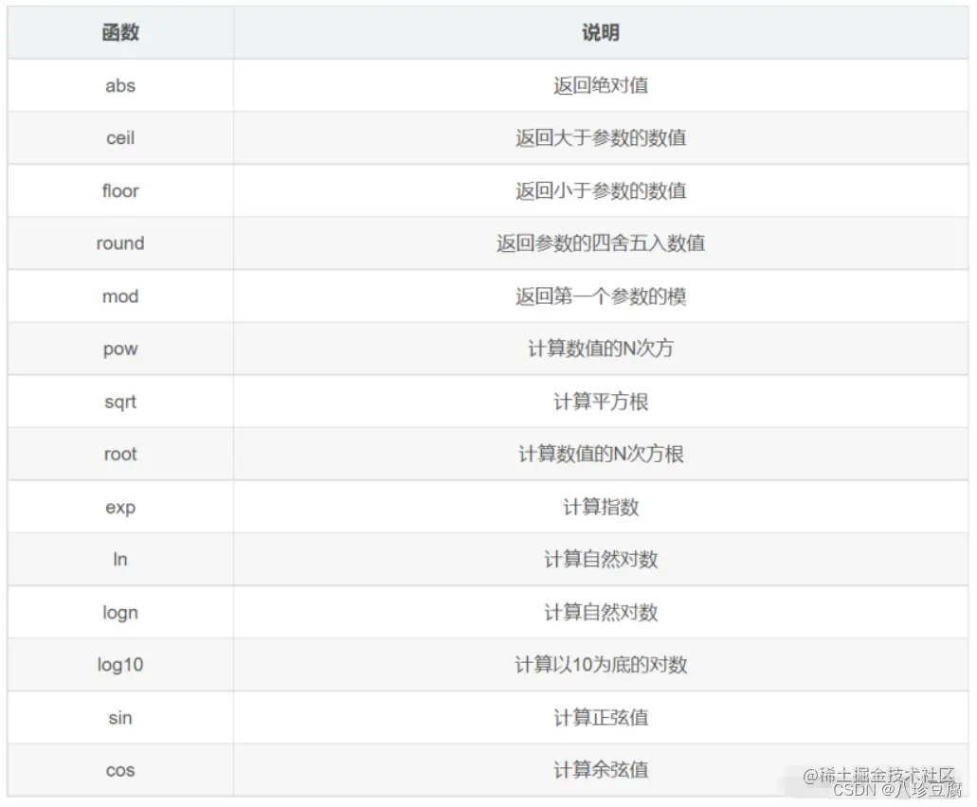Click the description '返回第一个参数的模'

tap(601, 296)
